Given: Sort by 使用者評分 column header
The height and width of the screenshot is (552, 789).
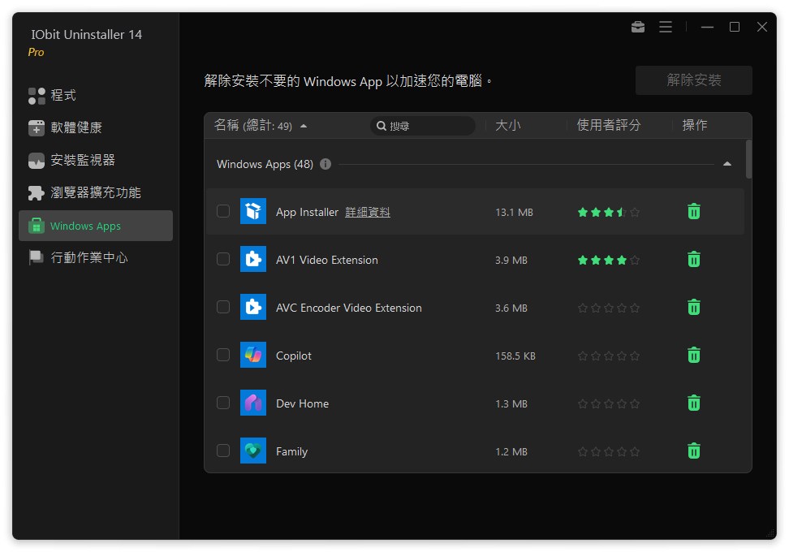Looking at the screenshot, I should click(x=608, y=125).
